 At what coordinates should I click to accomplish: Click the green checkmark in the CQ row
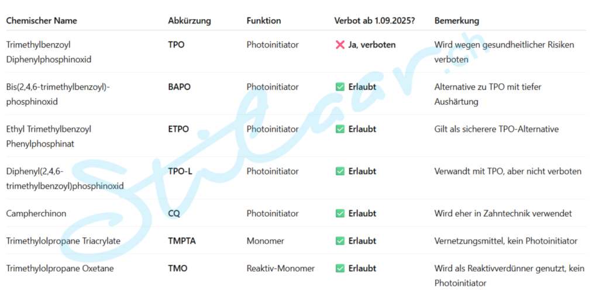340,214
